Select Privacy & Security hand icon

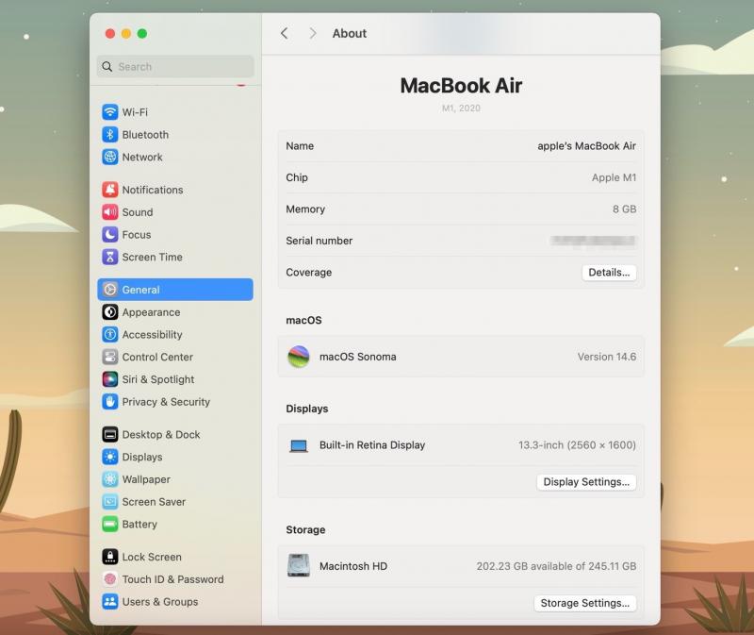point(109,402)
